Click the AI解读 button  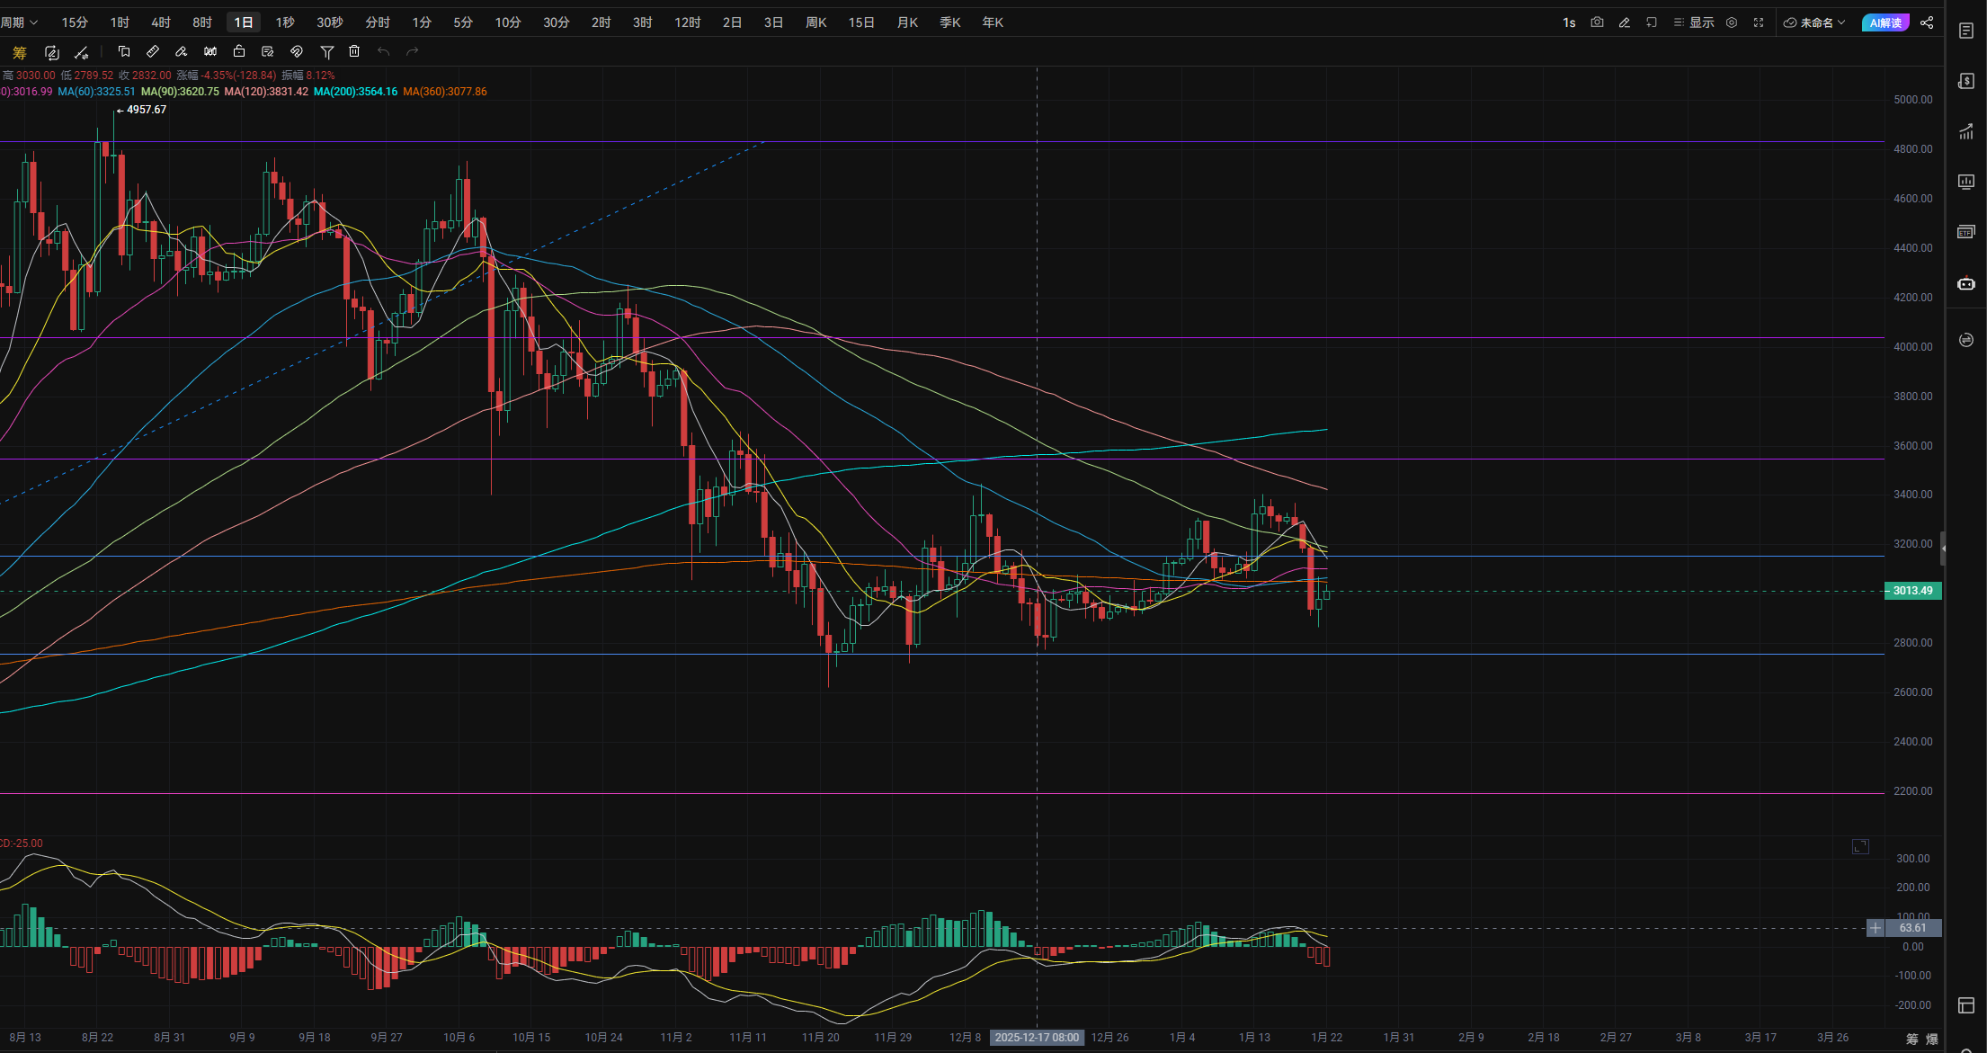coord(1885,22)
